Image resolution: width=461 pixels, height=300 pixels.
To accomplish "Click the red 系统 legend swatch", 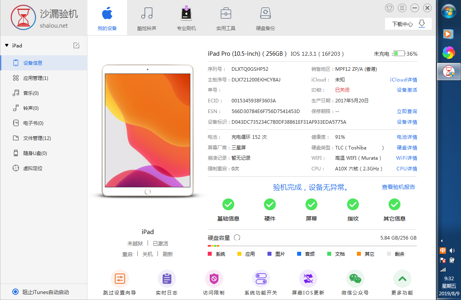I will pyautogui.click(x=210, y=254).
